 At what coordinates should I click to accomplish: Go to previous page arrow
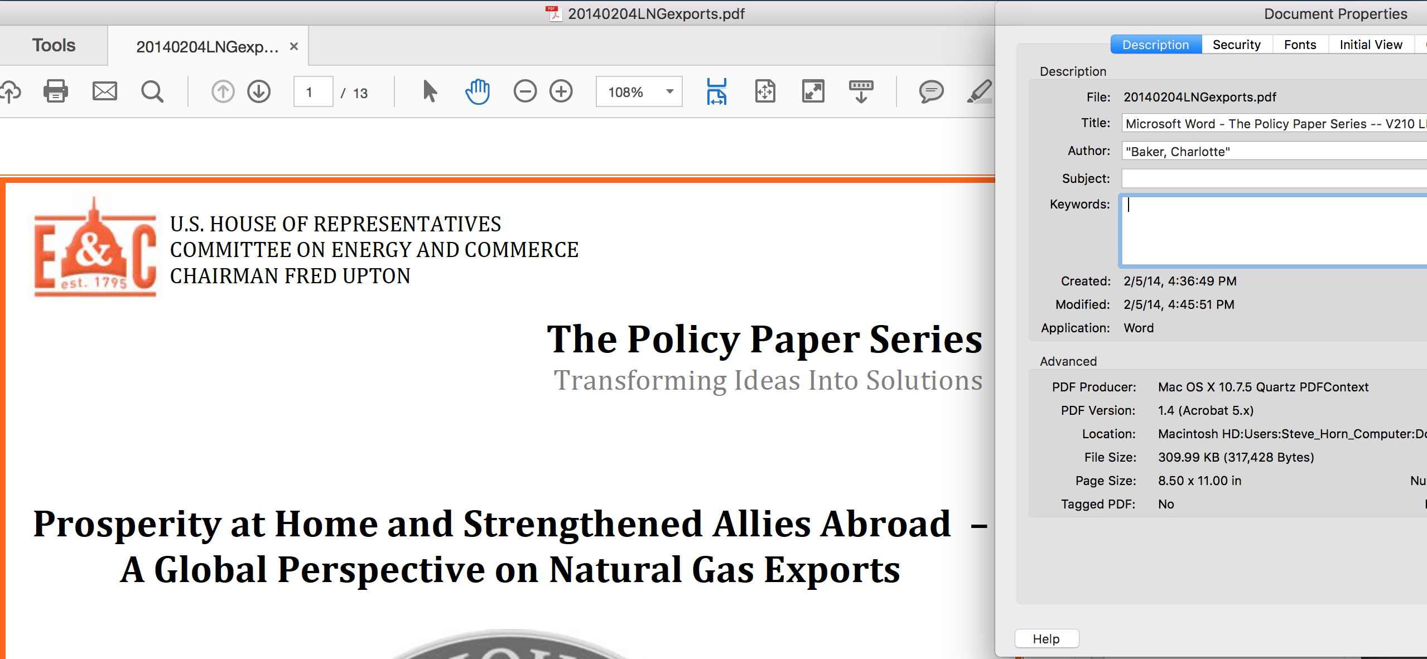pos(223,91)
